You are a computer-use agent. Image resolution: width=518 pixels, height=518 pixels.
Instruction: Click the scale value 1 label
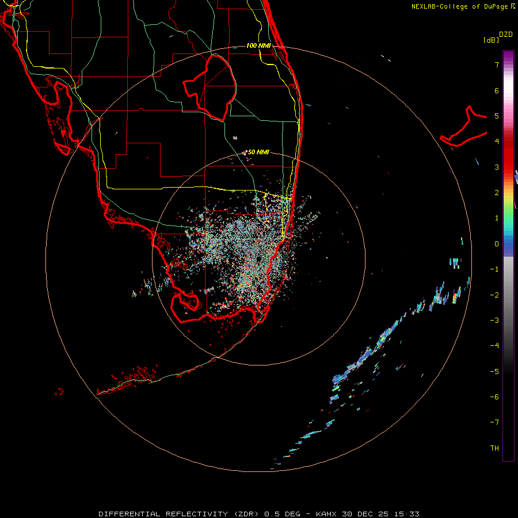click(497, 218)
